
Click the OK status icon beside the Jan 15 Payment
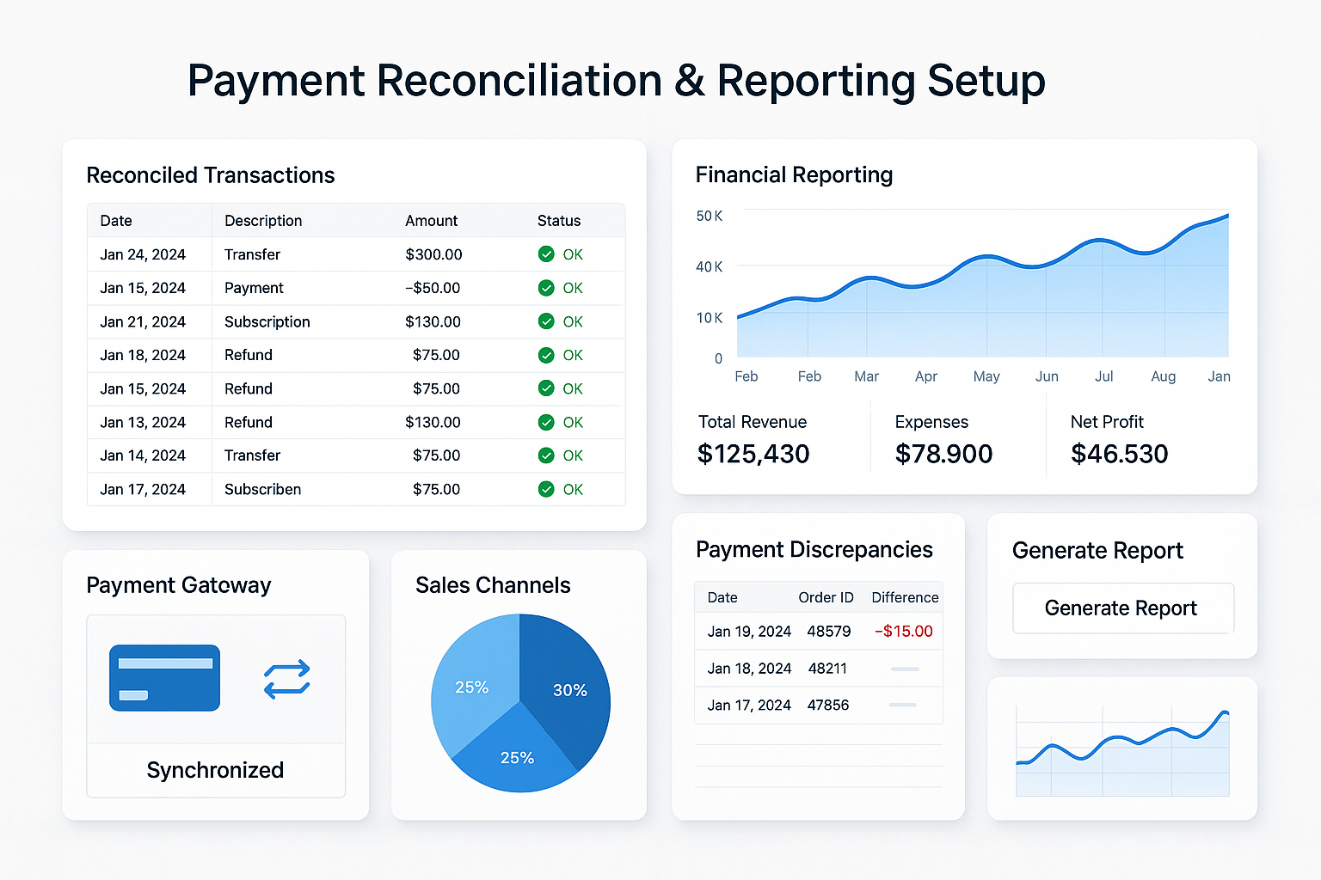pyautogui.click(x=547, y=288)
